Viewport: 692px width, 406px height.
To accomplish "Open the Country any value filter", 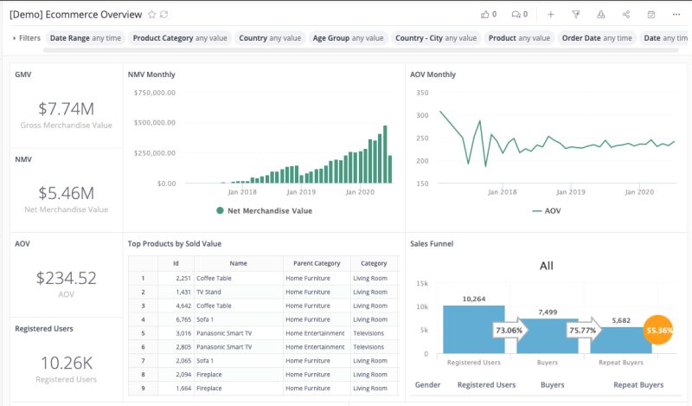I will click(x=270, y=38).
